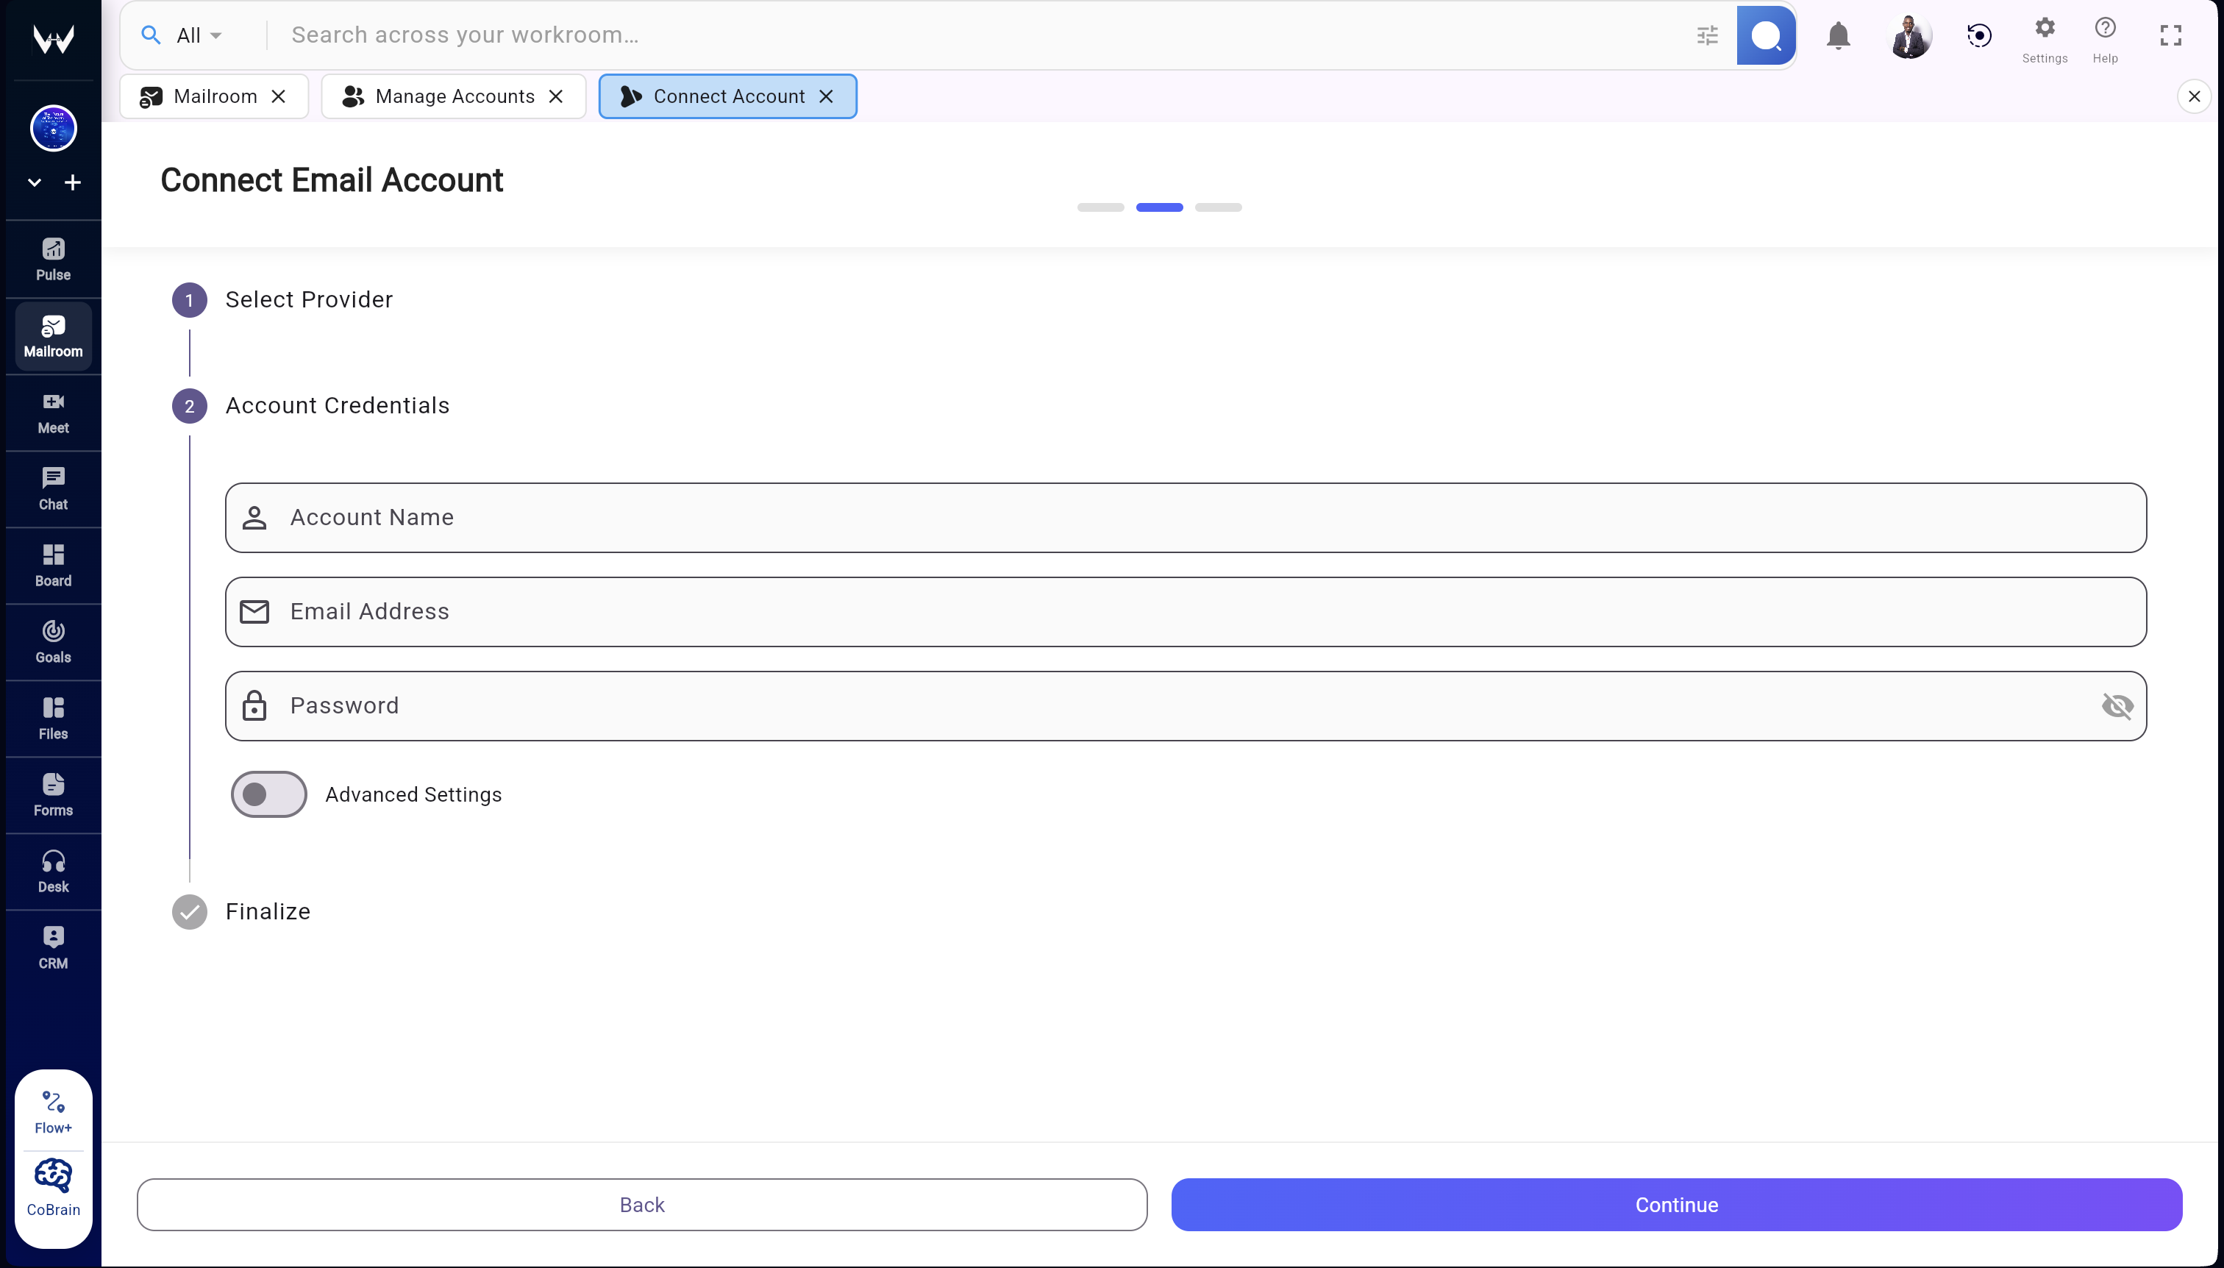Switch to the Mailroom tab
The height and width of the screenshot is (1268, 2224).
tap(209, 96)
